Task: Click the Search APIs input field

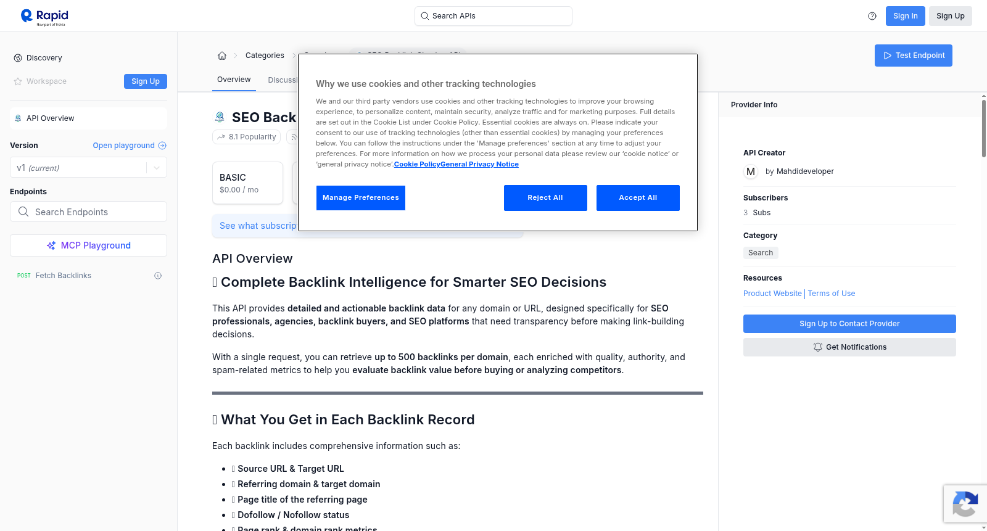Action: click(x=493, y=16)
